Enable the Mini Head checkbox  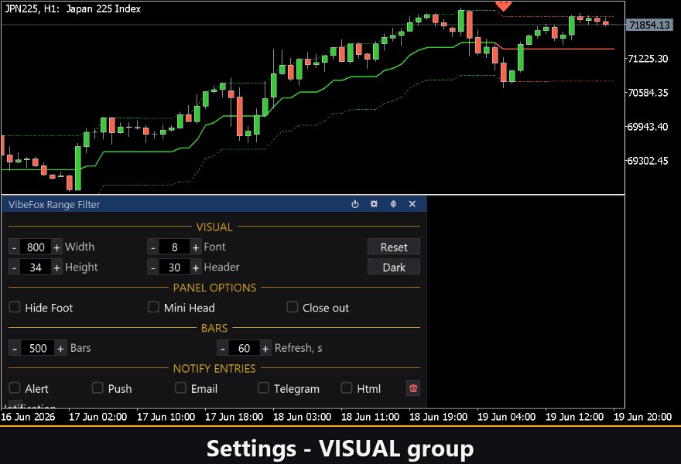pyautogui.click(x=153, y=307)
